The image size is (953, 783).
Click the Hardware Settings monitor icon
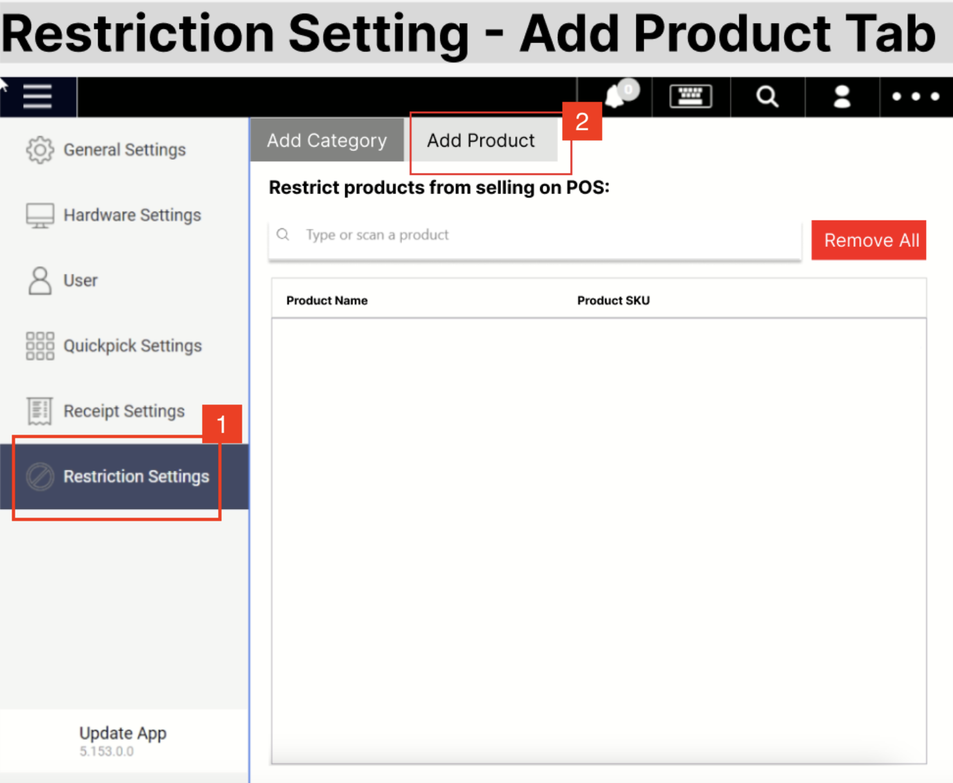pyautogui.click(x=40, y=215)
